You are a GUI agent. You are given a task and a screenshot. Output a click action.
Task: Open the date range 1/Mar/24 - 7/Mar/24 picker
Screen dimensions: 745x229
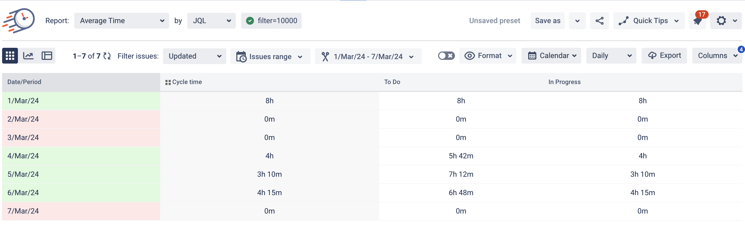point(368,56)
